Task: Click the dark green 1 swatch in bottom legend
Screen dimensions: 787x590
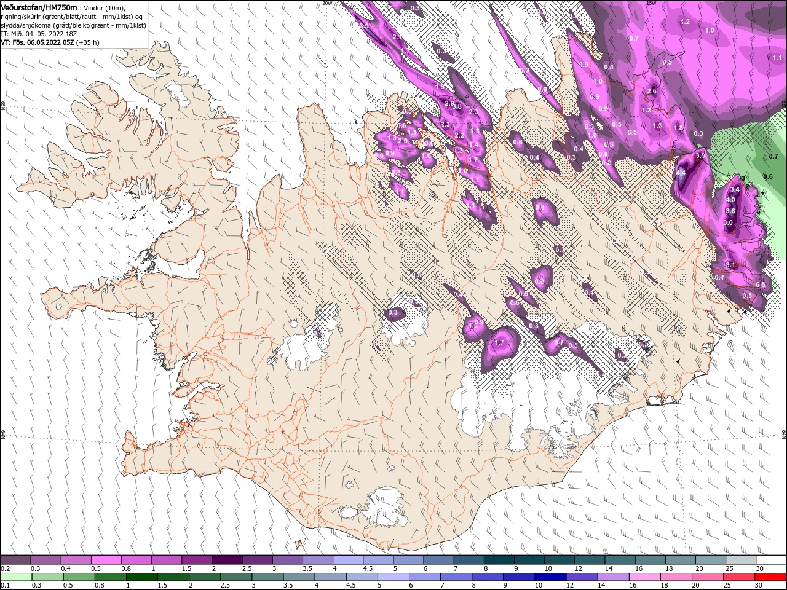Action: click(141, 576)
